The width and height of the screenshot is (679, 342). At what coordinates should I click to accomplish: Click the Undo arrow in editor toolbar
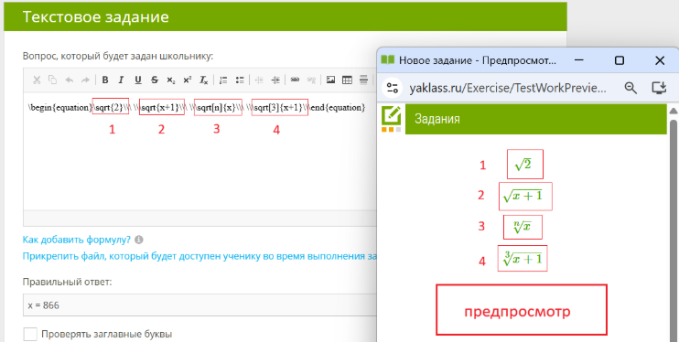pos(69,80)
